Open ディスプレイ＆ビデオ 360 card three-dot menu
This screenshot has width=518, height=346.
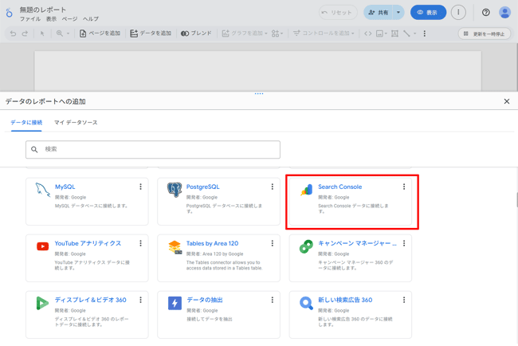pos(141,300)
